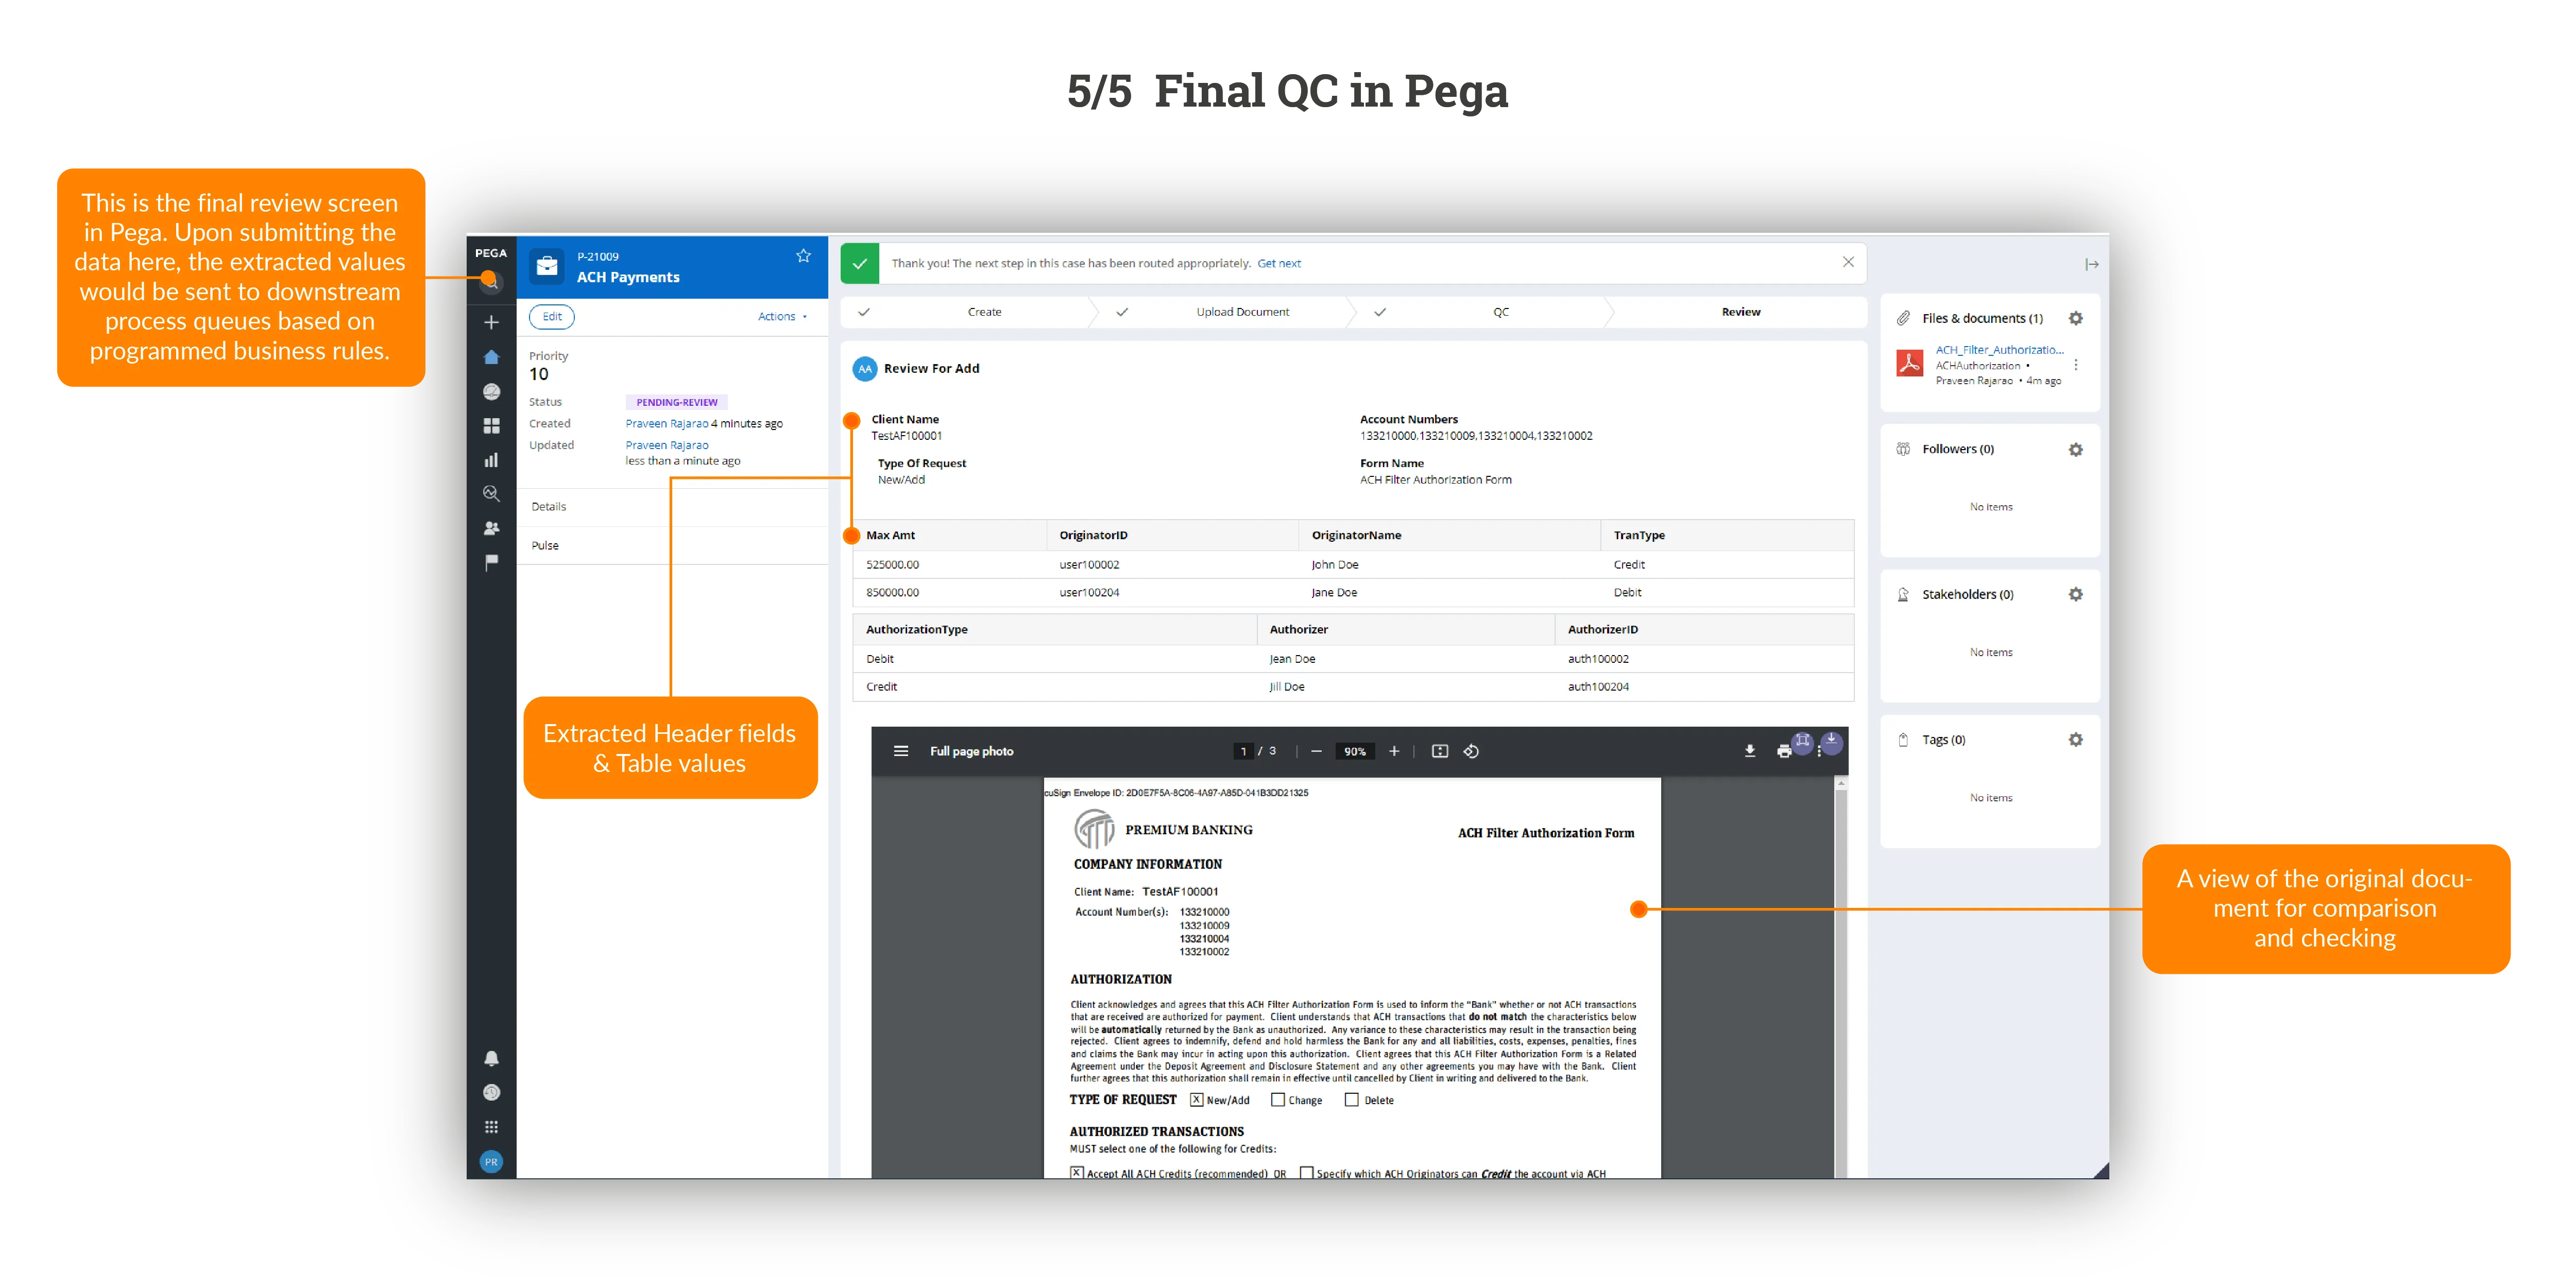Click the Create new plus icon in sidebar
Screen dimensions: 2576x1288
point(491,322)
